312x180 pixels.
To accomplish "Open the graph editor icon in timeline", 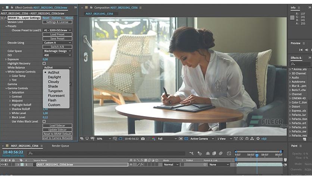I will (x=229, y=153).
